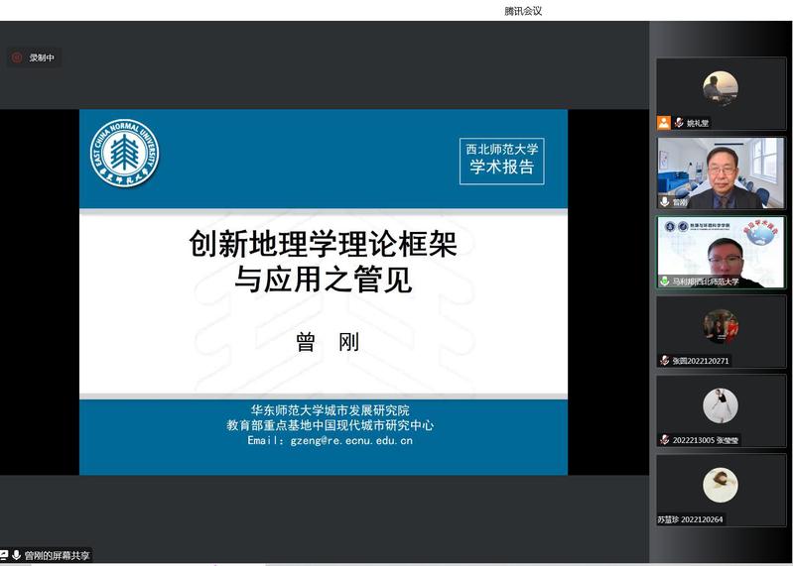The image size is (793, 566).
Task: Click muted mic icon beside 2022213005 张莹莹
Action: [x=664, y=439]
